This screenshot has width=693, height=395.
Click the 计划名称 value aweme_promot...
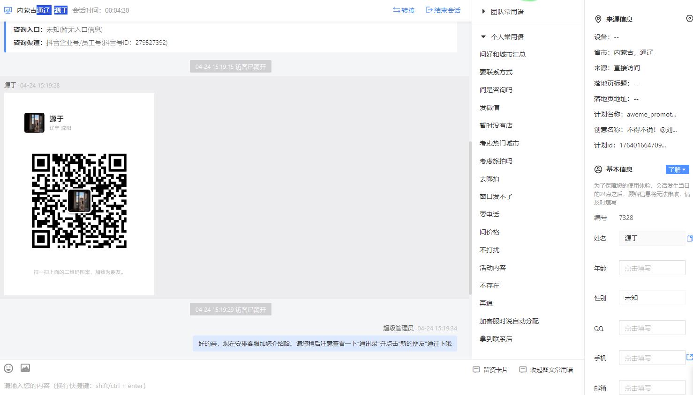tap(651, 114)
